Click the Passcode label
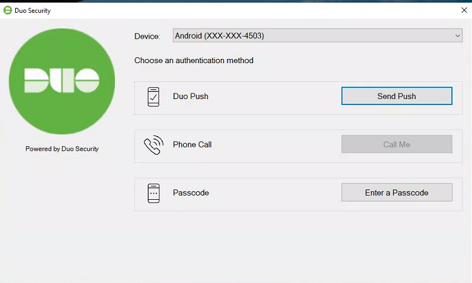This screenshot has height=283, width=472. [191, 193]
